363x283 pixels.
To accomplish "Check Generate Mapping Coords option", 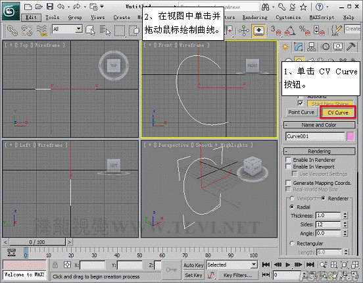I will (288, 183).
